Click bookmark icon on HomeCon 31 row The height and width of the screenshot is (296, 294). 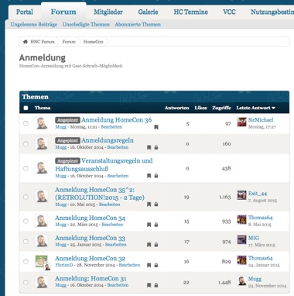[149, 285]
